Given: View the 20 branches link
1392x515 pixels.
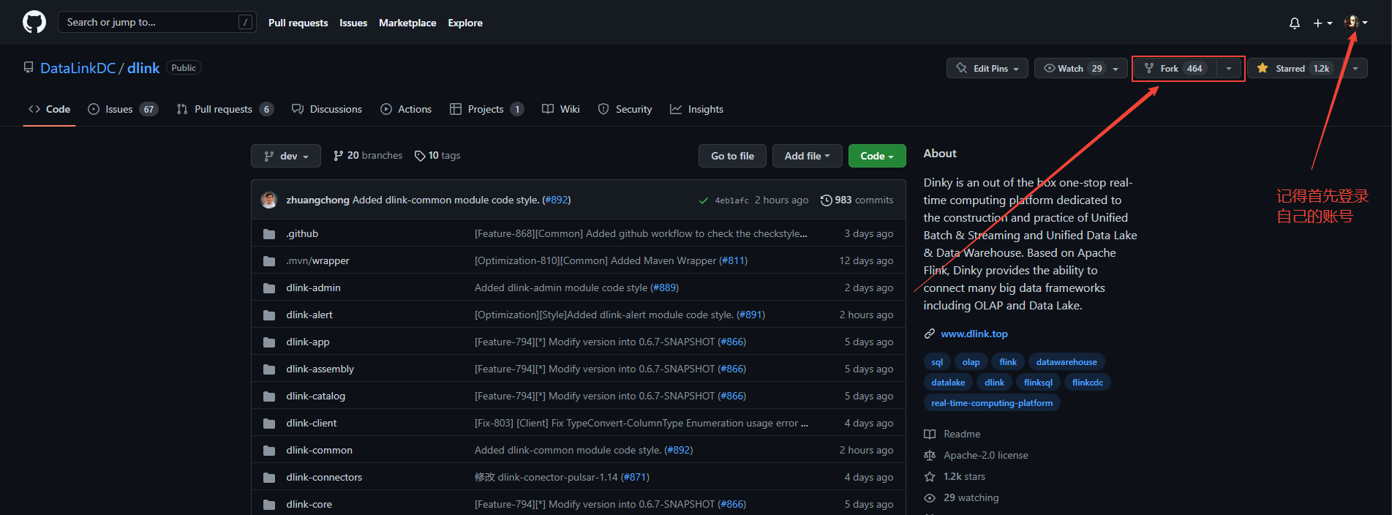Looking at the screenshot, I should click(367, 156).
